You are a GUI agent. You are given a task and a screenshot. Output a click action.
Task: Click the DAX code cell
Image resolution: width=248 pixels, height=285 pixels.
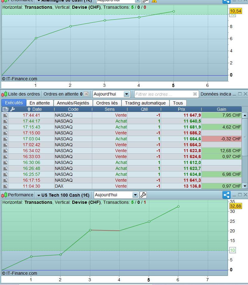coord(73,186)
